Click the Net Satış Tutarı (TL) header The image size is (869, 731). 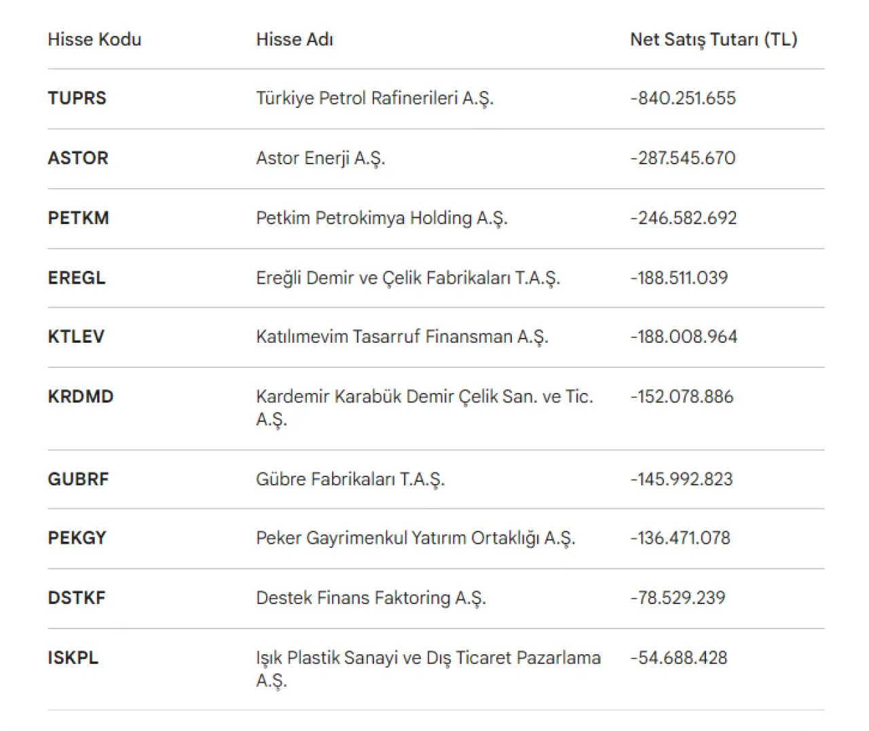coord(714,39)
